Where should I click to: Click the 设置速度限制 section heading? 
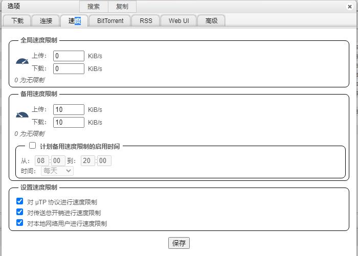click(x=38, y=188)
